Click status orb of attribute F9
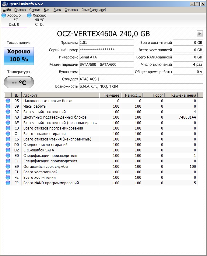 point(8,183)
